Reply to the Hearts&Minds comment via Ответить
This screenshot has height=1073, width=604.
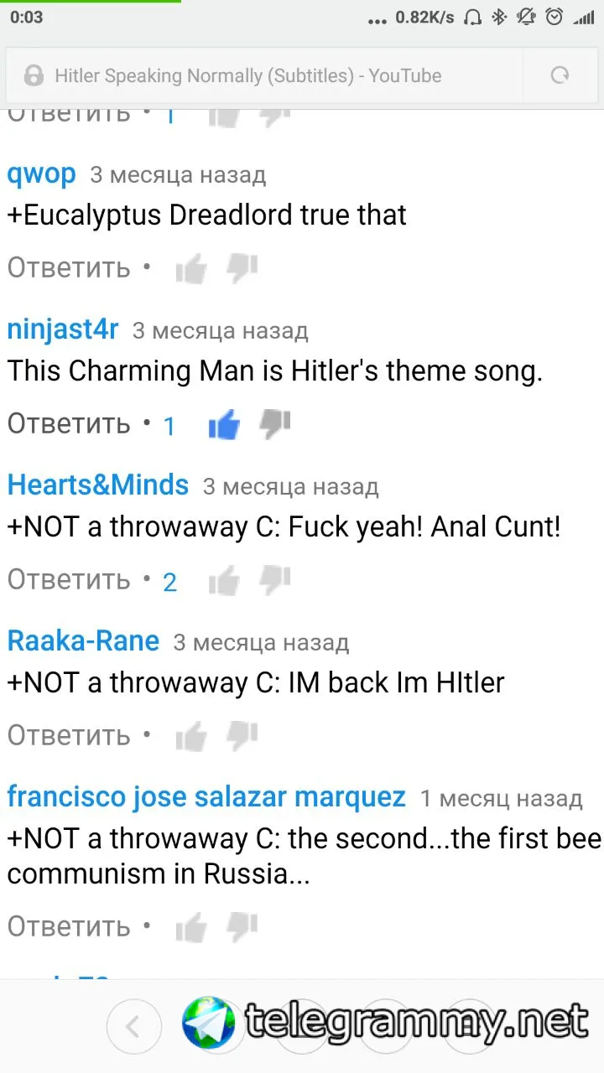coord(69,579)
